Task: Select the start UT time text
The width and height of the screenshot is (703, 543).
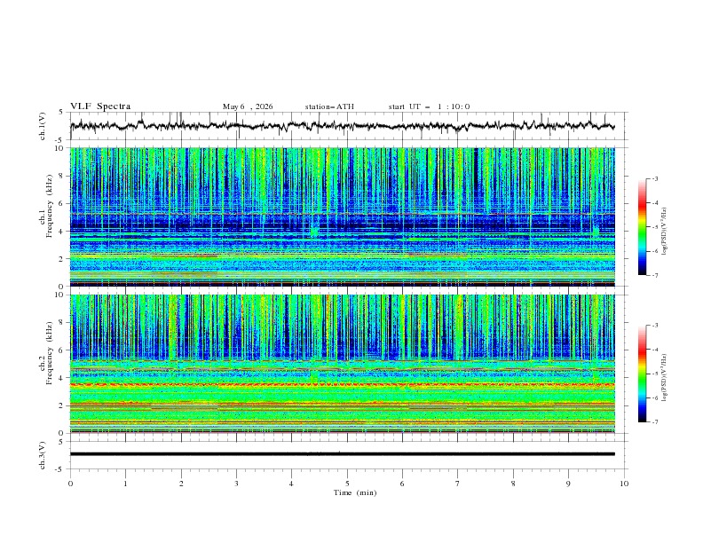Action: [x=429, y=106]
